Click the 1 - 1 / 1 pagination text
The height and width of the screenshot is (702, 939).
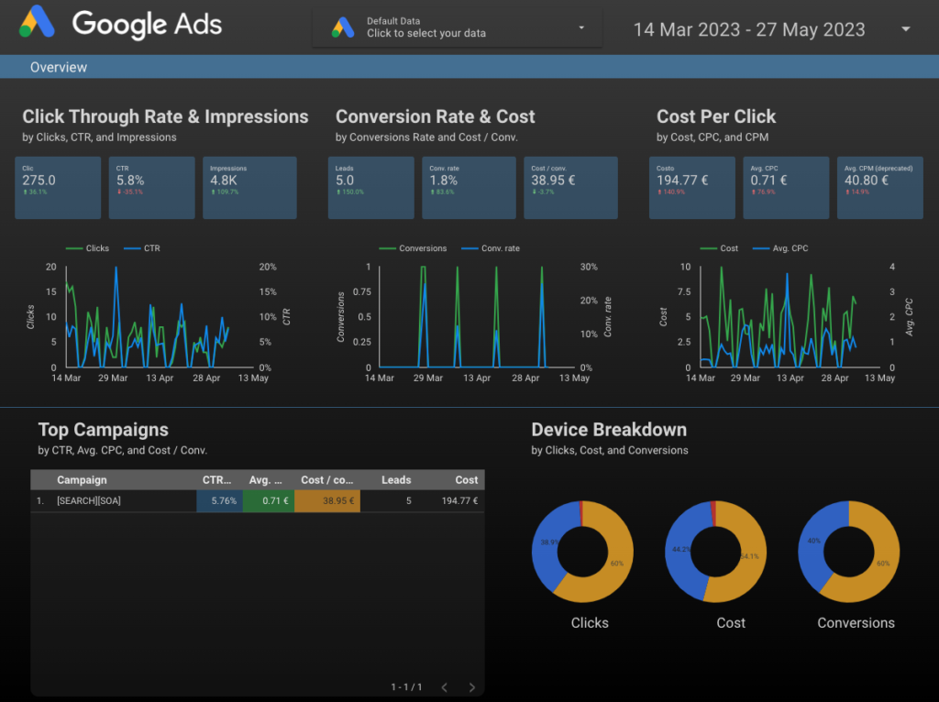(406, 687)
